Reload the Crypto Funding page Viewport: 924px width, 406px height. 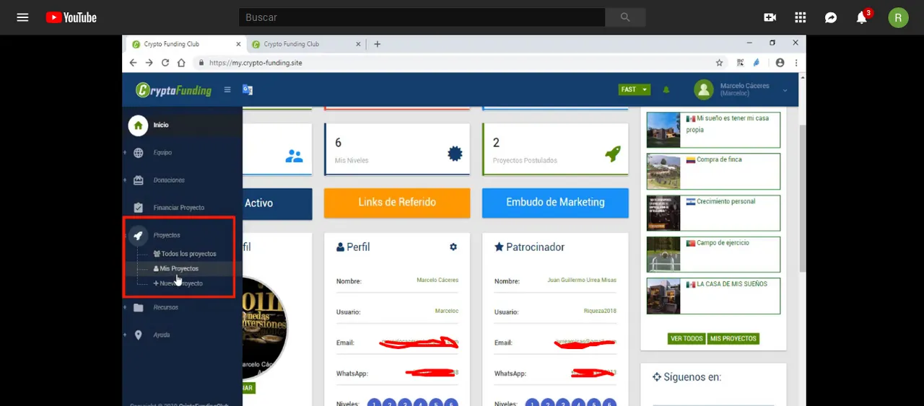(165, 63)
